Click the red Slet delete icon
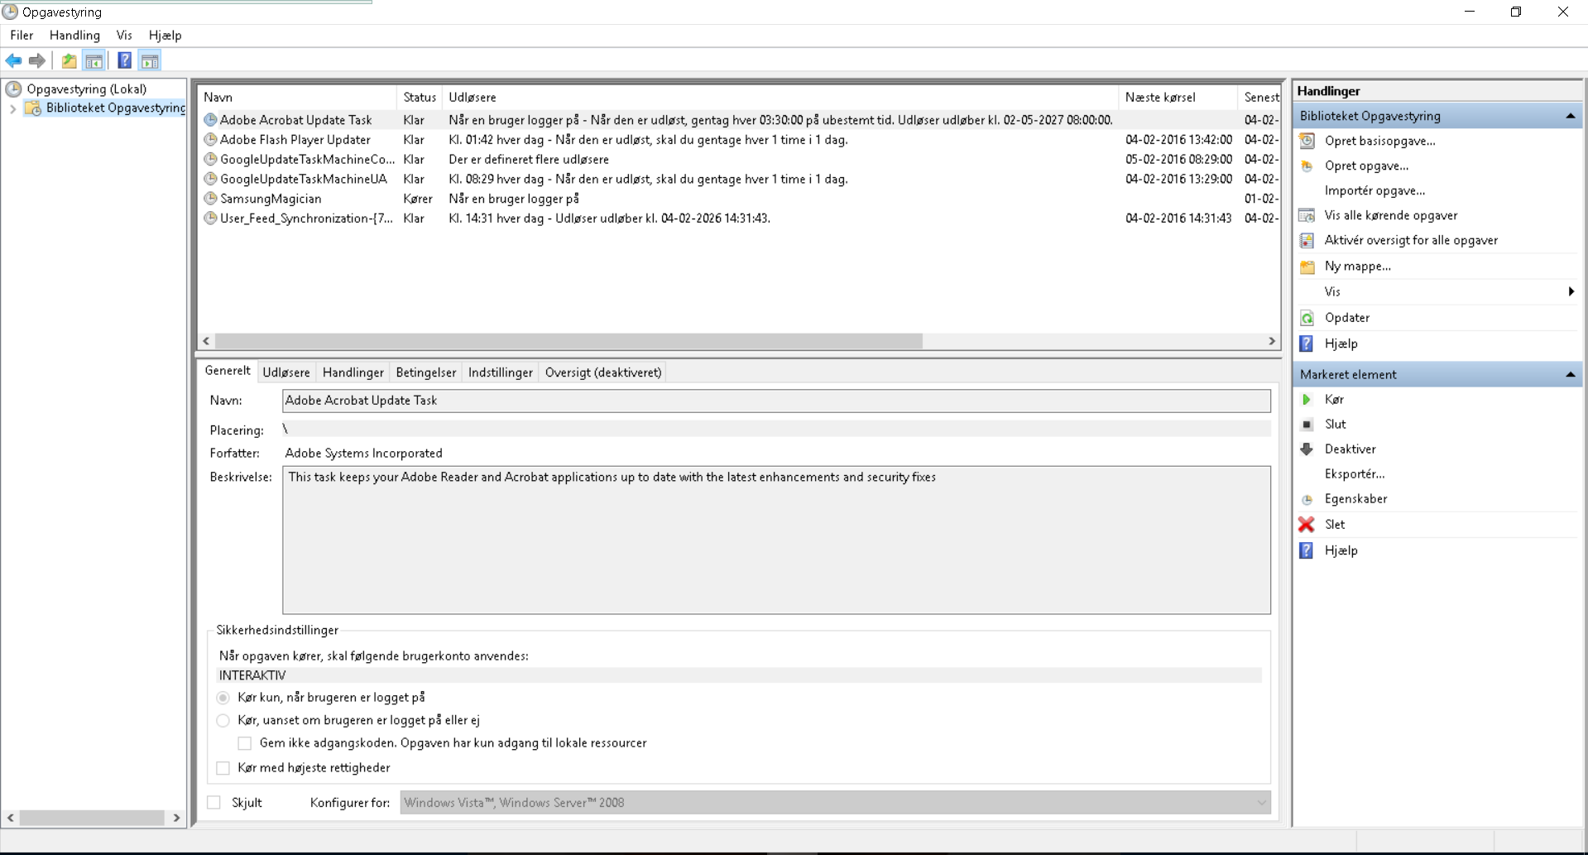The width and height of the screenshot is (1588, 855). tap(1307, 525)
